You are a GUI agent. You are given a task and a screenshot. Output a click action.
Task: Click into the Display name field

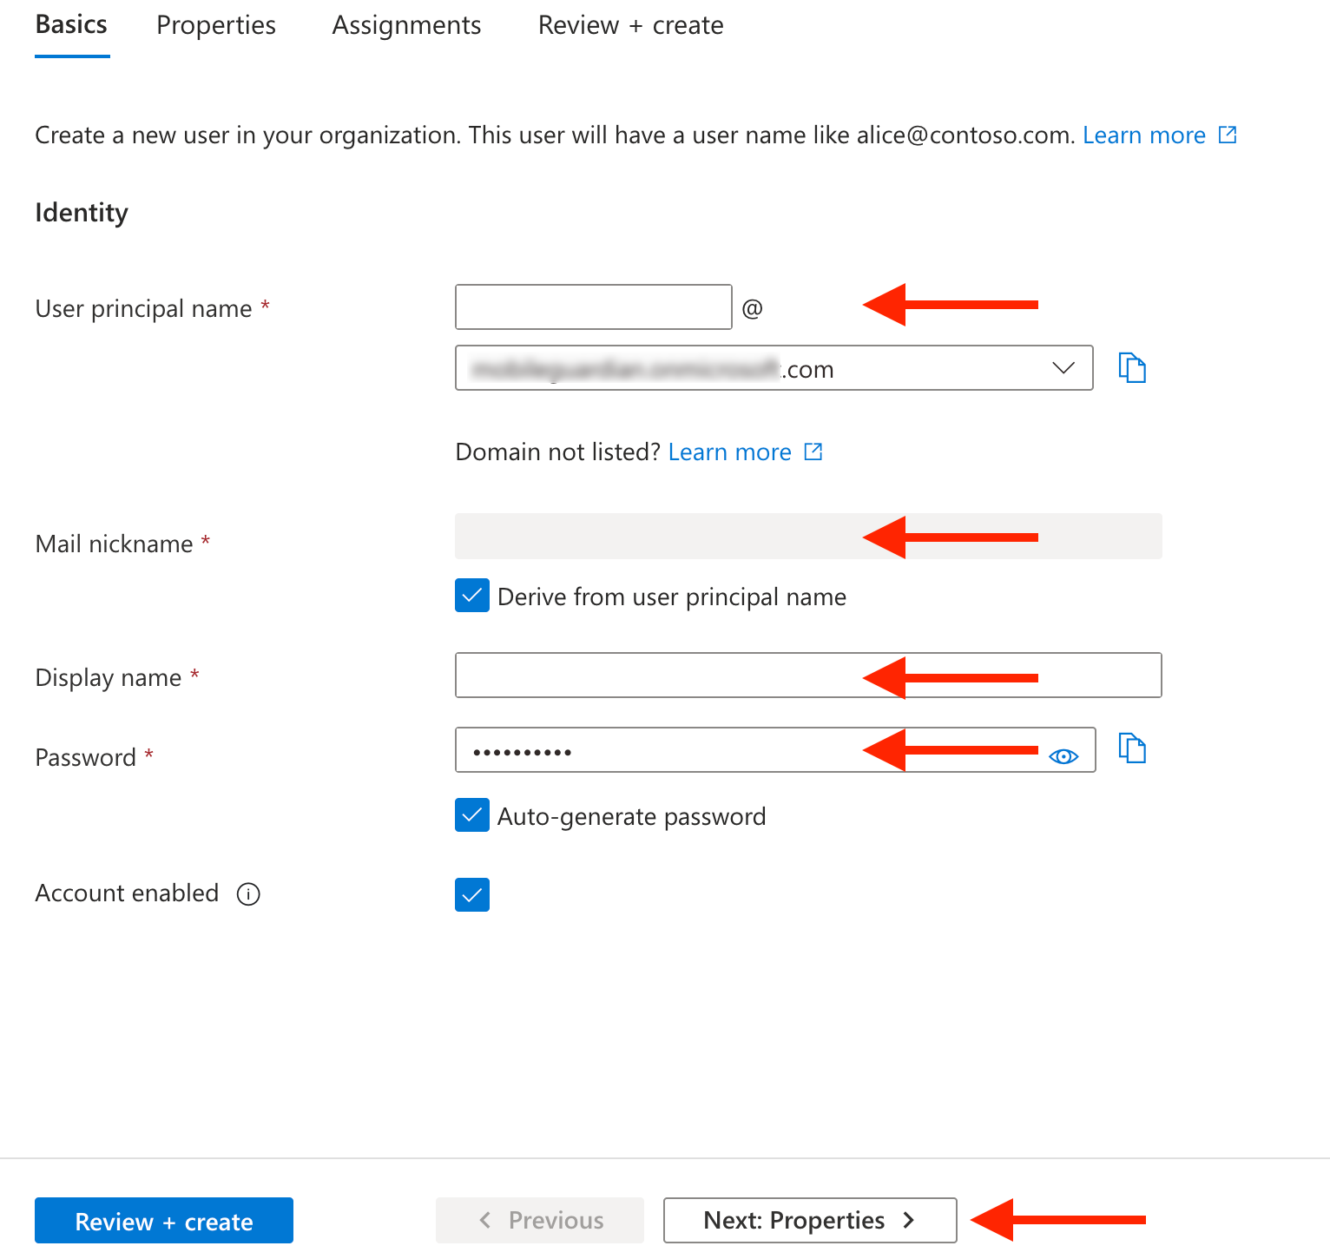coord(808,675)
